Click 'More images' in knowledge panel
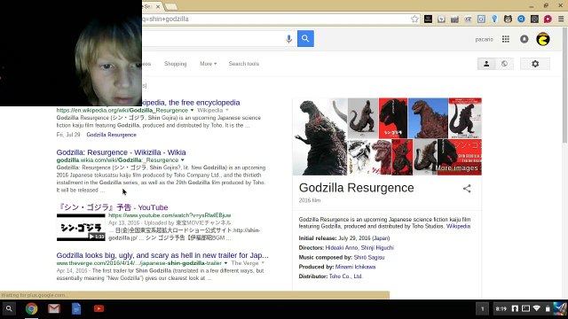 coord(457,167)
